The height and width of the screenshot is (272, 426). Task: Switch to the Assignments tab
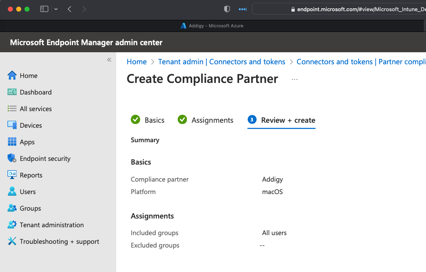click(x=212, y=120)
